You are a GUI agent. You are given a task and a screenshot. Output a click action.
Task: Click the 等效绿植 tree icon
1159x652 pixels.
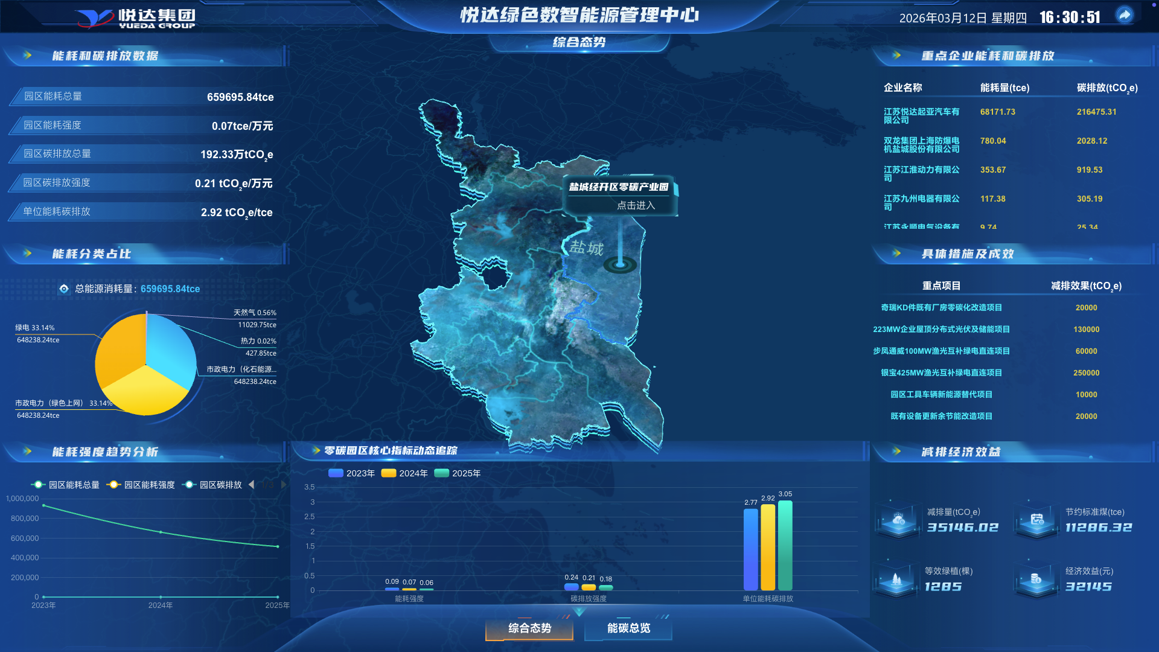[x=896, y=580]
